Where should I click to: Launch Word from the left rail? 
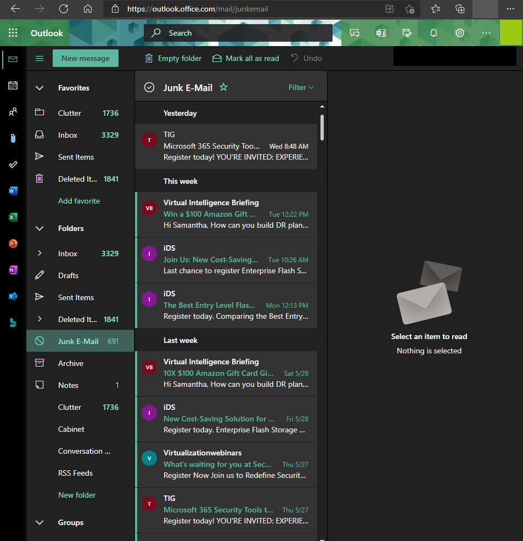(13, 191)
